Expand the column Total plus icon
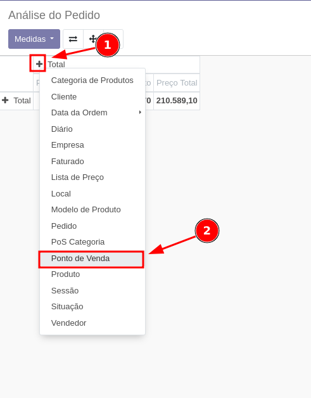 [39, 64]
